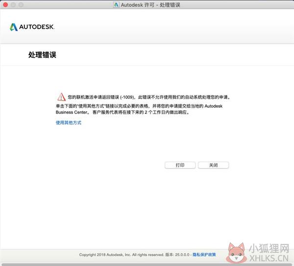Click the Autodesk icon in the title bar
Screen dimensions: 294x266
116,5
